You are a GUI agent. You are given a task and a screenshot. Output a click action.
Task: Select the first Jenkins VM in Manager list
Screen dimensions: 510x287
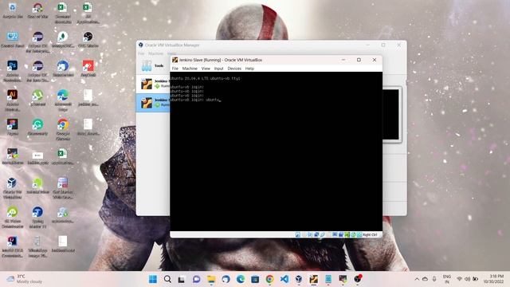[153, 84]
